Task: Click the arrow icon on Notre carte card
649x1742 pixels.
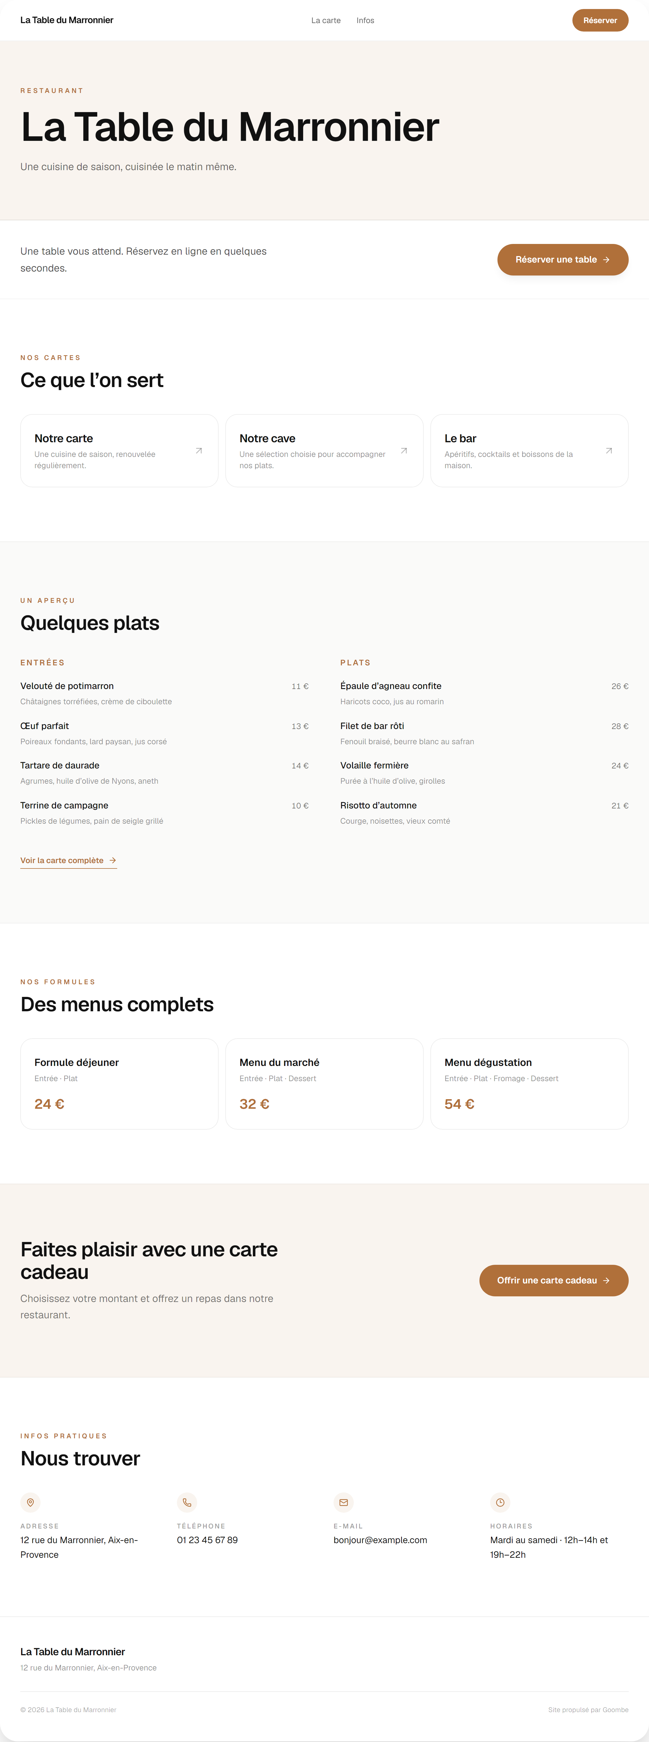Action: click(x=199, y=451)
